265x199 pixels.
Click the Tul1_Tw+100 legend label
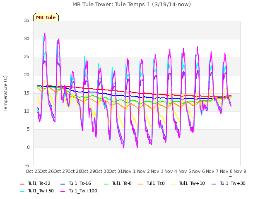(x=83, y=191)
